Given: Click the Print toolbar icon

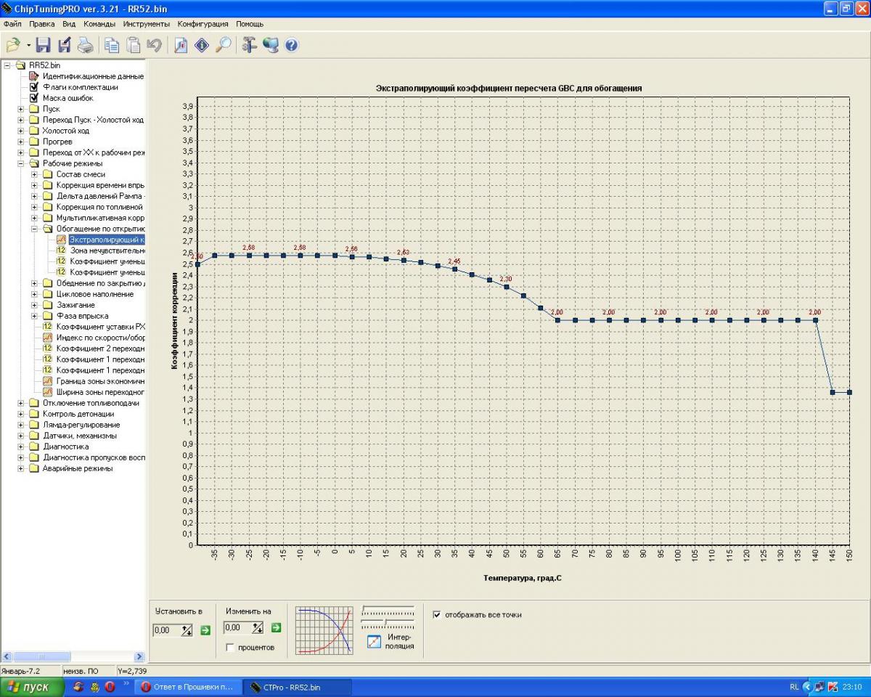Looking at the screenshot, I should (x=86, y=45).
